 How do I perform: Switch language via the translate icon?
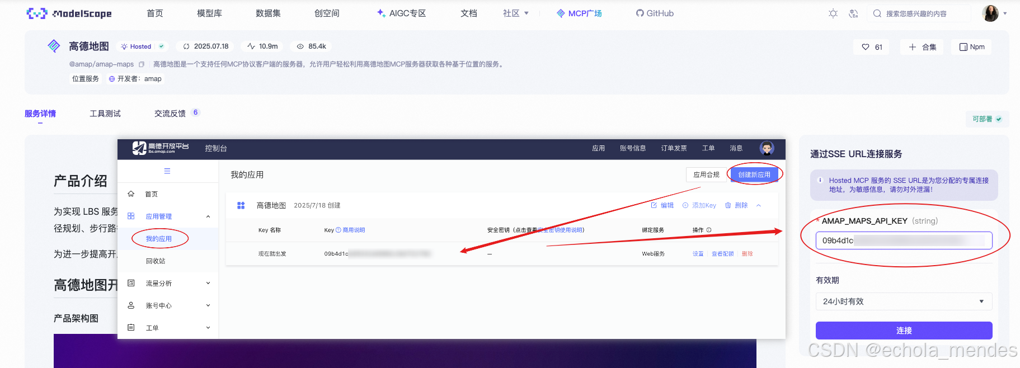pyautogui.click(x=853, y=13)
